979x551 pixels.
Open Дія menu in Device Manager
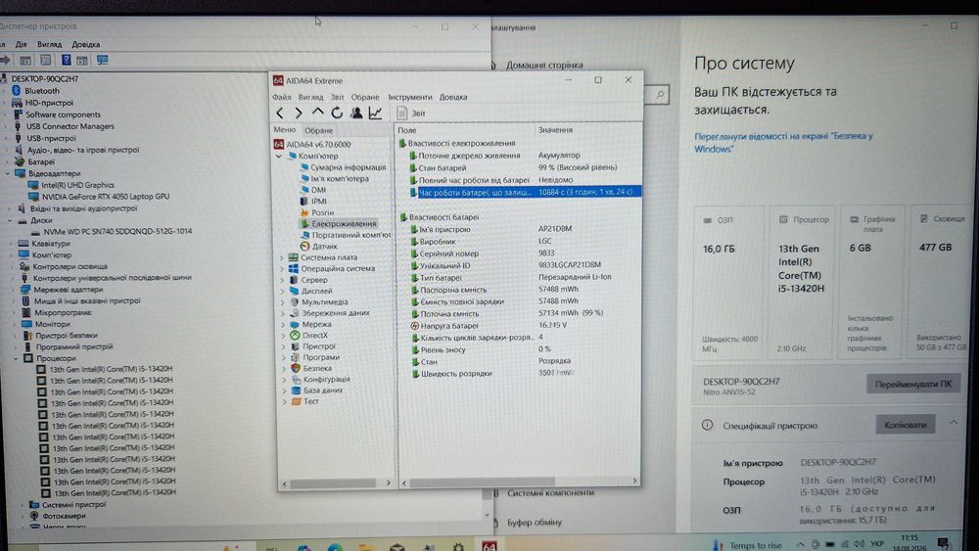[21, 44]
